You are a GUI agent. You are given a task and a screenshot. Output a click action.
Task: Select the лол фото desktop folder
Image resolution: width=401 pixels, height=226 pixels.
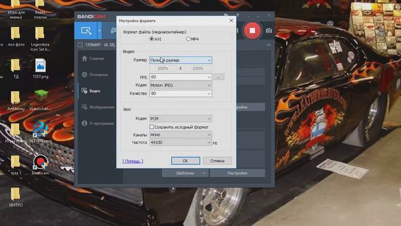pyautogui.click(x=16, y=36)
